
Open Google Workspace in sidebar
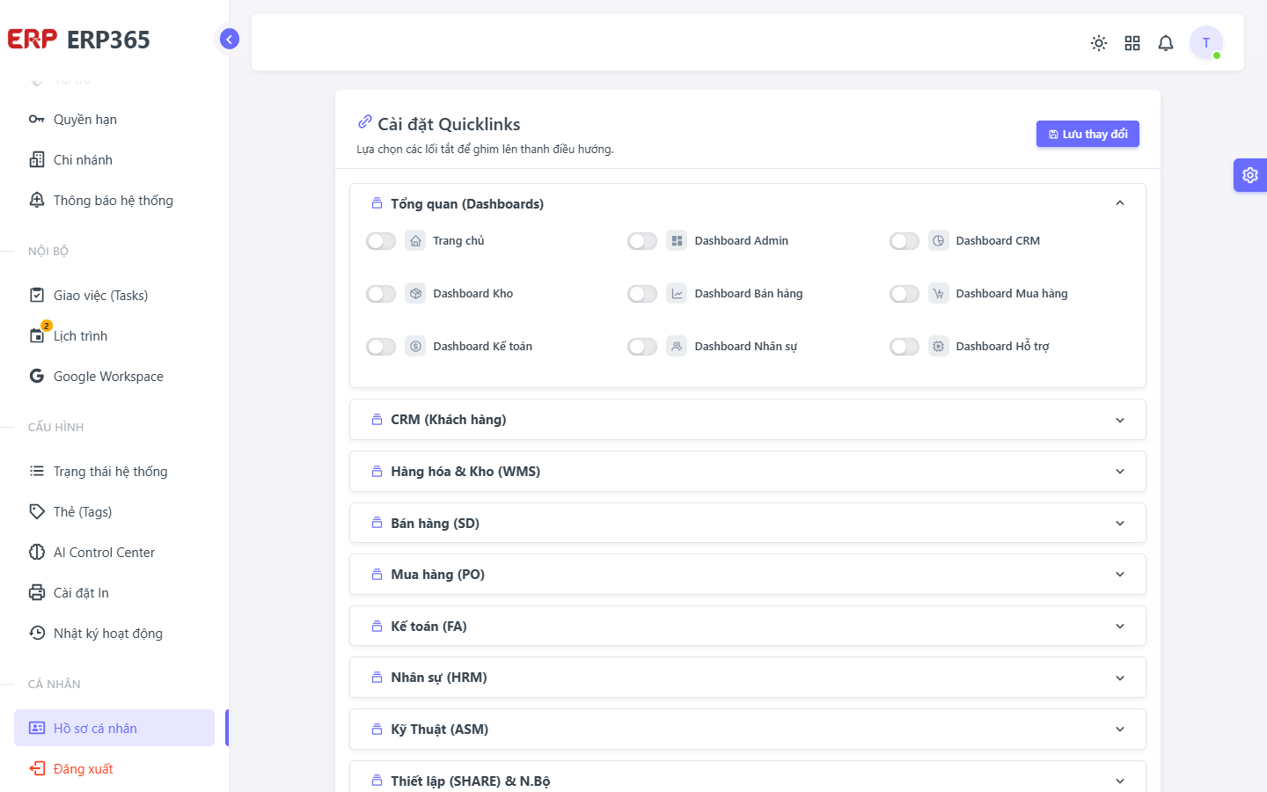108,376
